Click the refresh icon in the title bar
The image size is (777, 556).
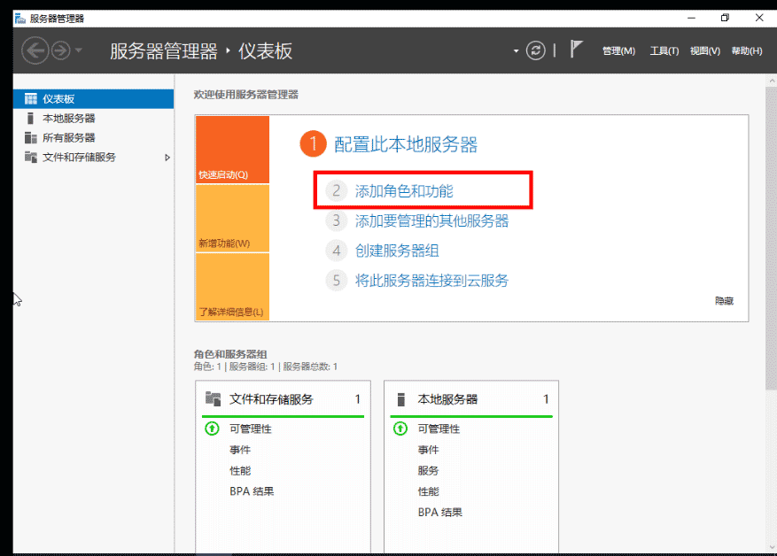coord(535,50)
